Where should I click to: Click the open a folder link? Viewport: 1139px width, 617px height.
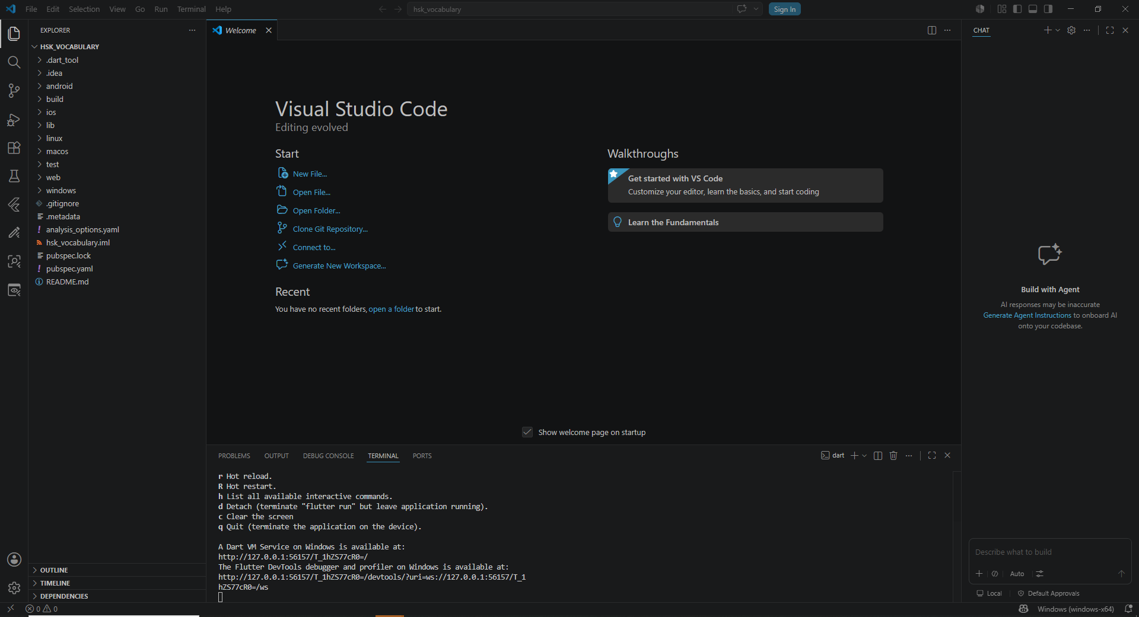(x=391, y=309)
